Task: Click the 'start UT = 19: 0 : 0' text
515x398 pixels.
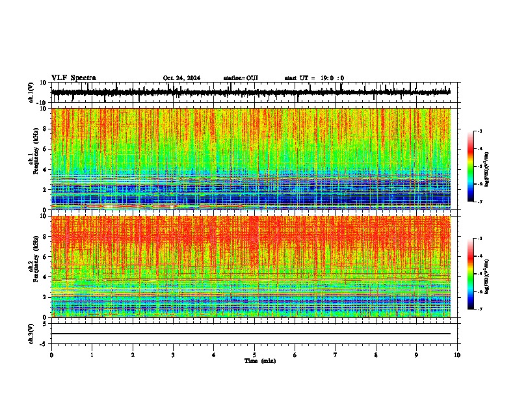Action: 314,78
